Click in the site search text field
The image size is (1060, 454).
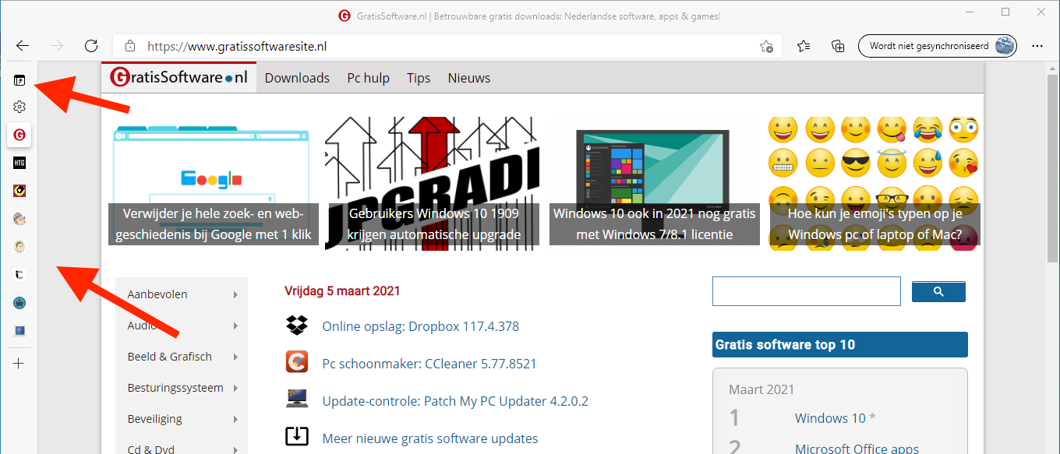[806, 291]
